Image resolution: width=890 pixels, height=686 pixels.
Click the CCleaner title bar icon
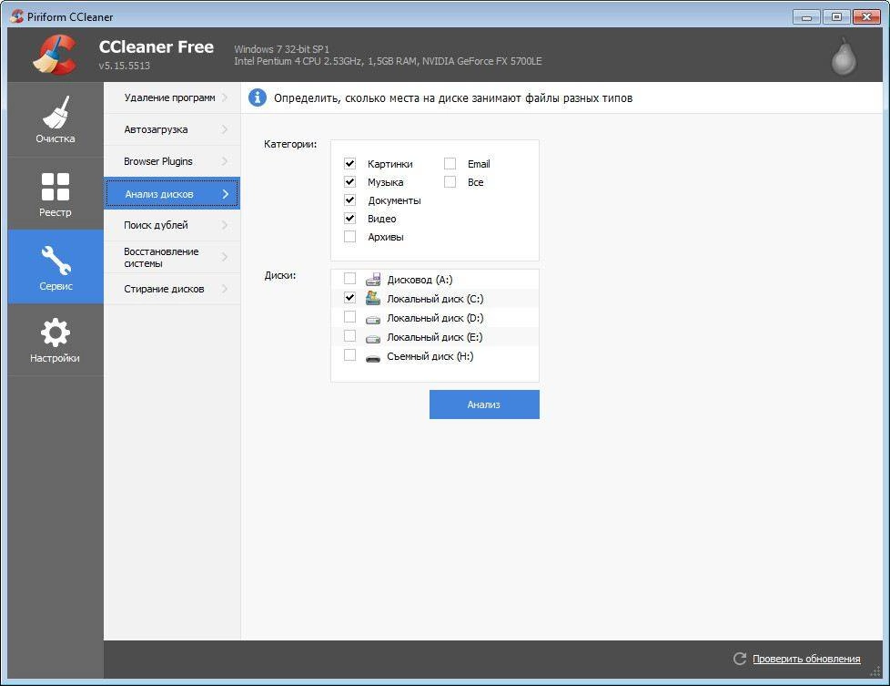(x=16, y=15)
